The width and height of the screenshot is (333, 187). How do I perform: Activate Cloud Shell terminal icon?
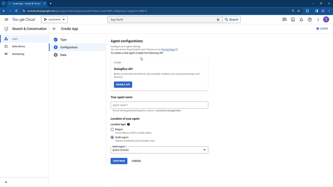pyautogui.click(x=293, y=19)
